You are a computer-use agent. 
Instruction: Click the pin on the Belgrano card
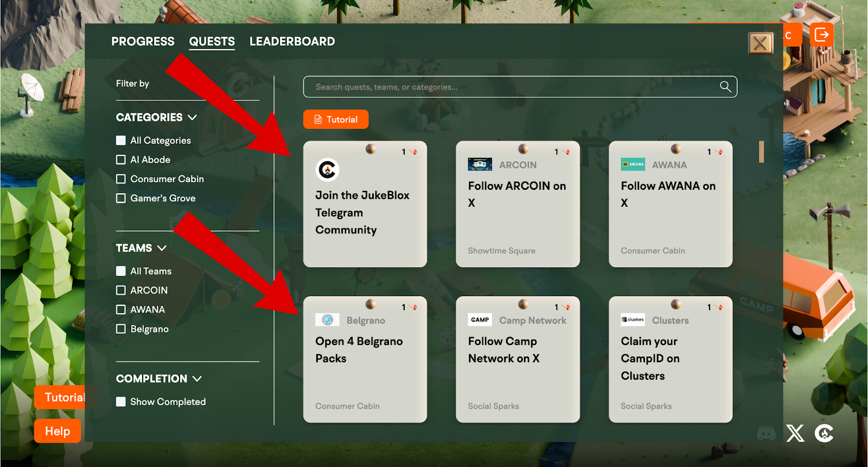pos(371,304)
